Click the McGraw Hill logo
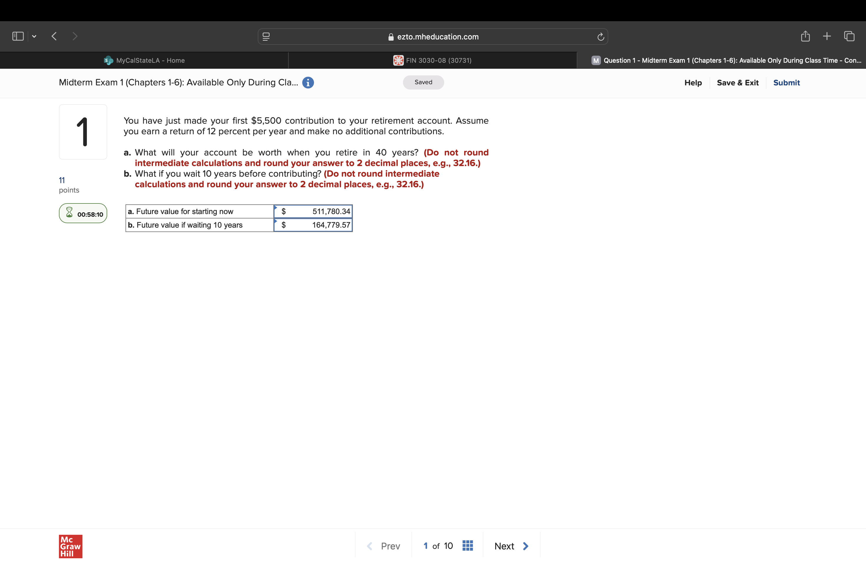Screen dimensions: 866x563 tap(71, 546)
